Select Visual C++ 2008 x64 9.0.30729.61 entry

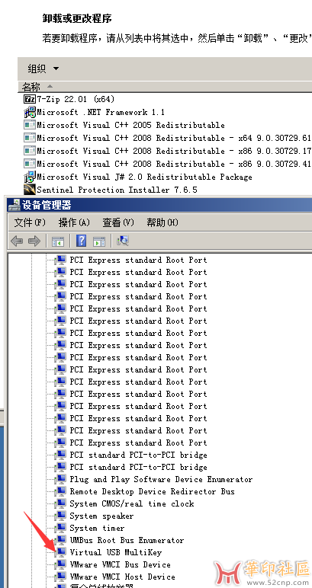point(174,138)
